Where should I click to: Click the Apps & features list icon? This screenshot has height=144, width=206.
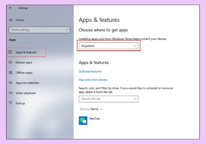[11, 52]
